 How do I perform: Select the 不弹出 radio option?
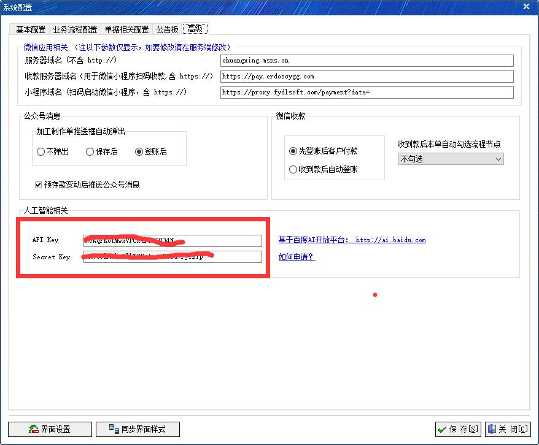click(x=41, y=151)
